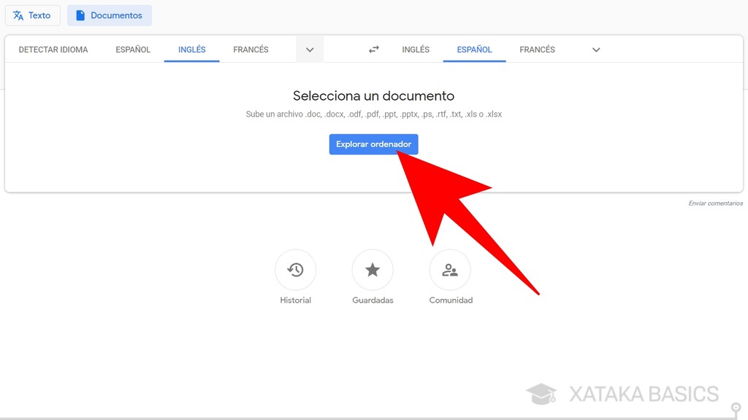Open Historial via the clock icon
This screenshot has height=420, width=748.
pyautogui.click(x=295, y=268)
